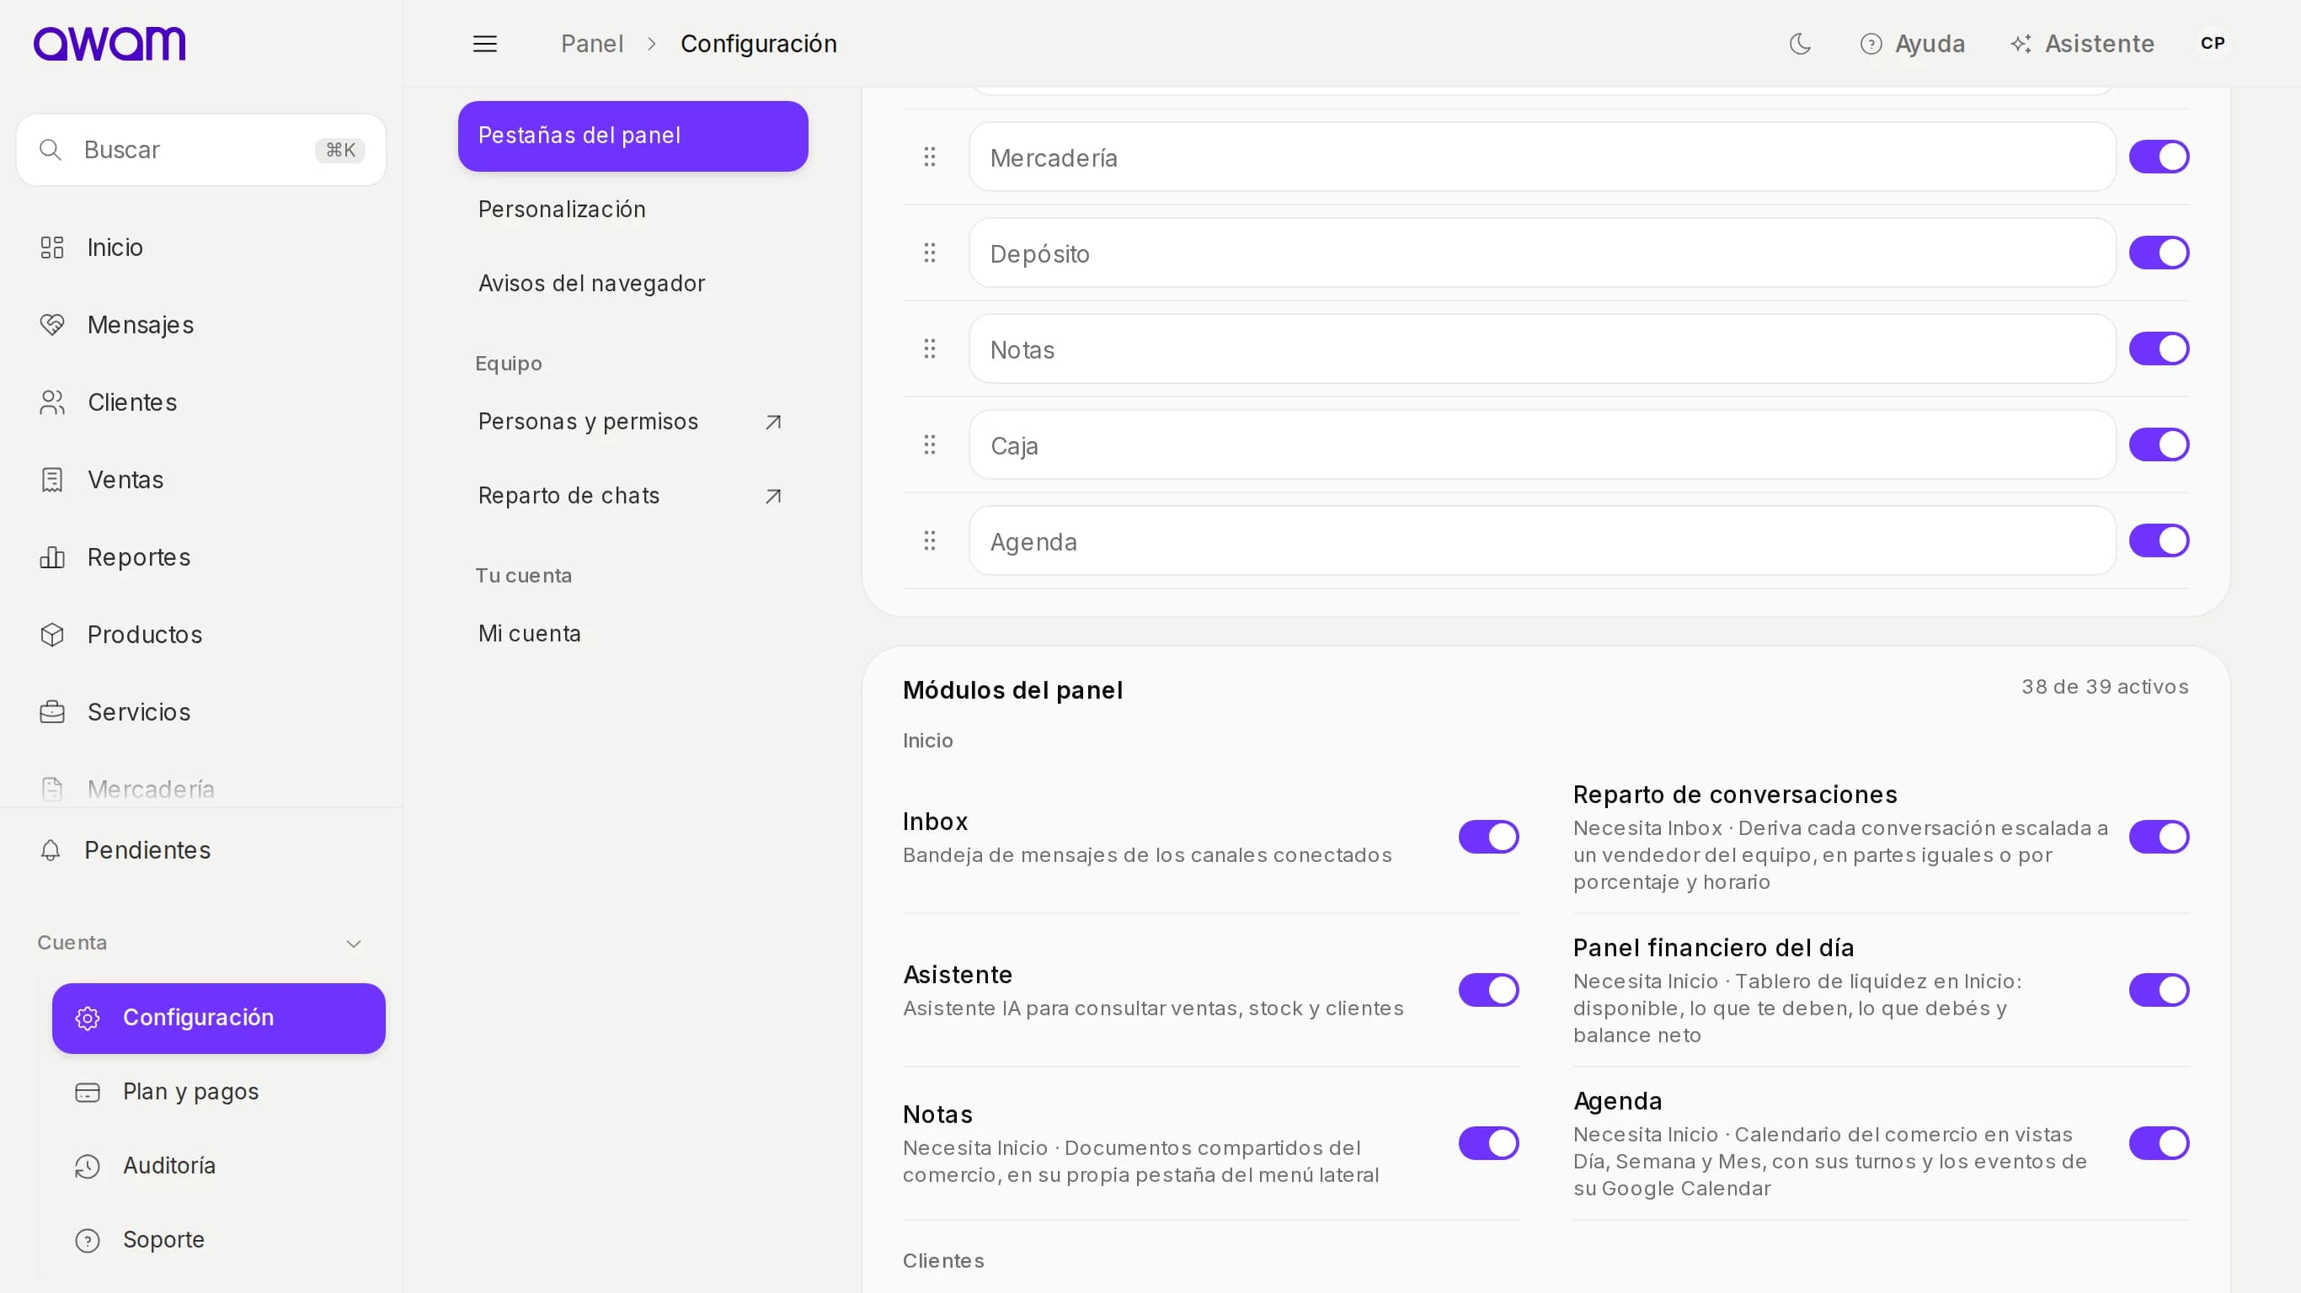Open the Personalización settings section
This screenshot has width=2301, height=1293.
[x=633, y=210]
